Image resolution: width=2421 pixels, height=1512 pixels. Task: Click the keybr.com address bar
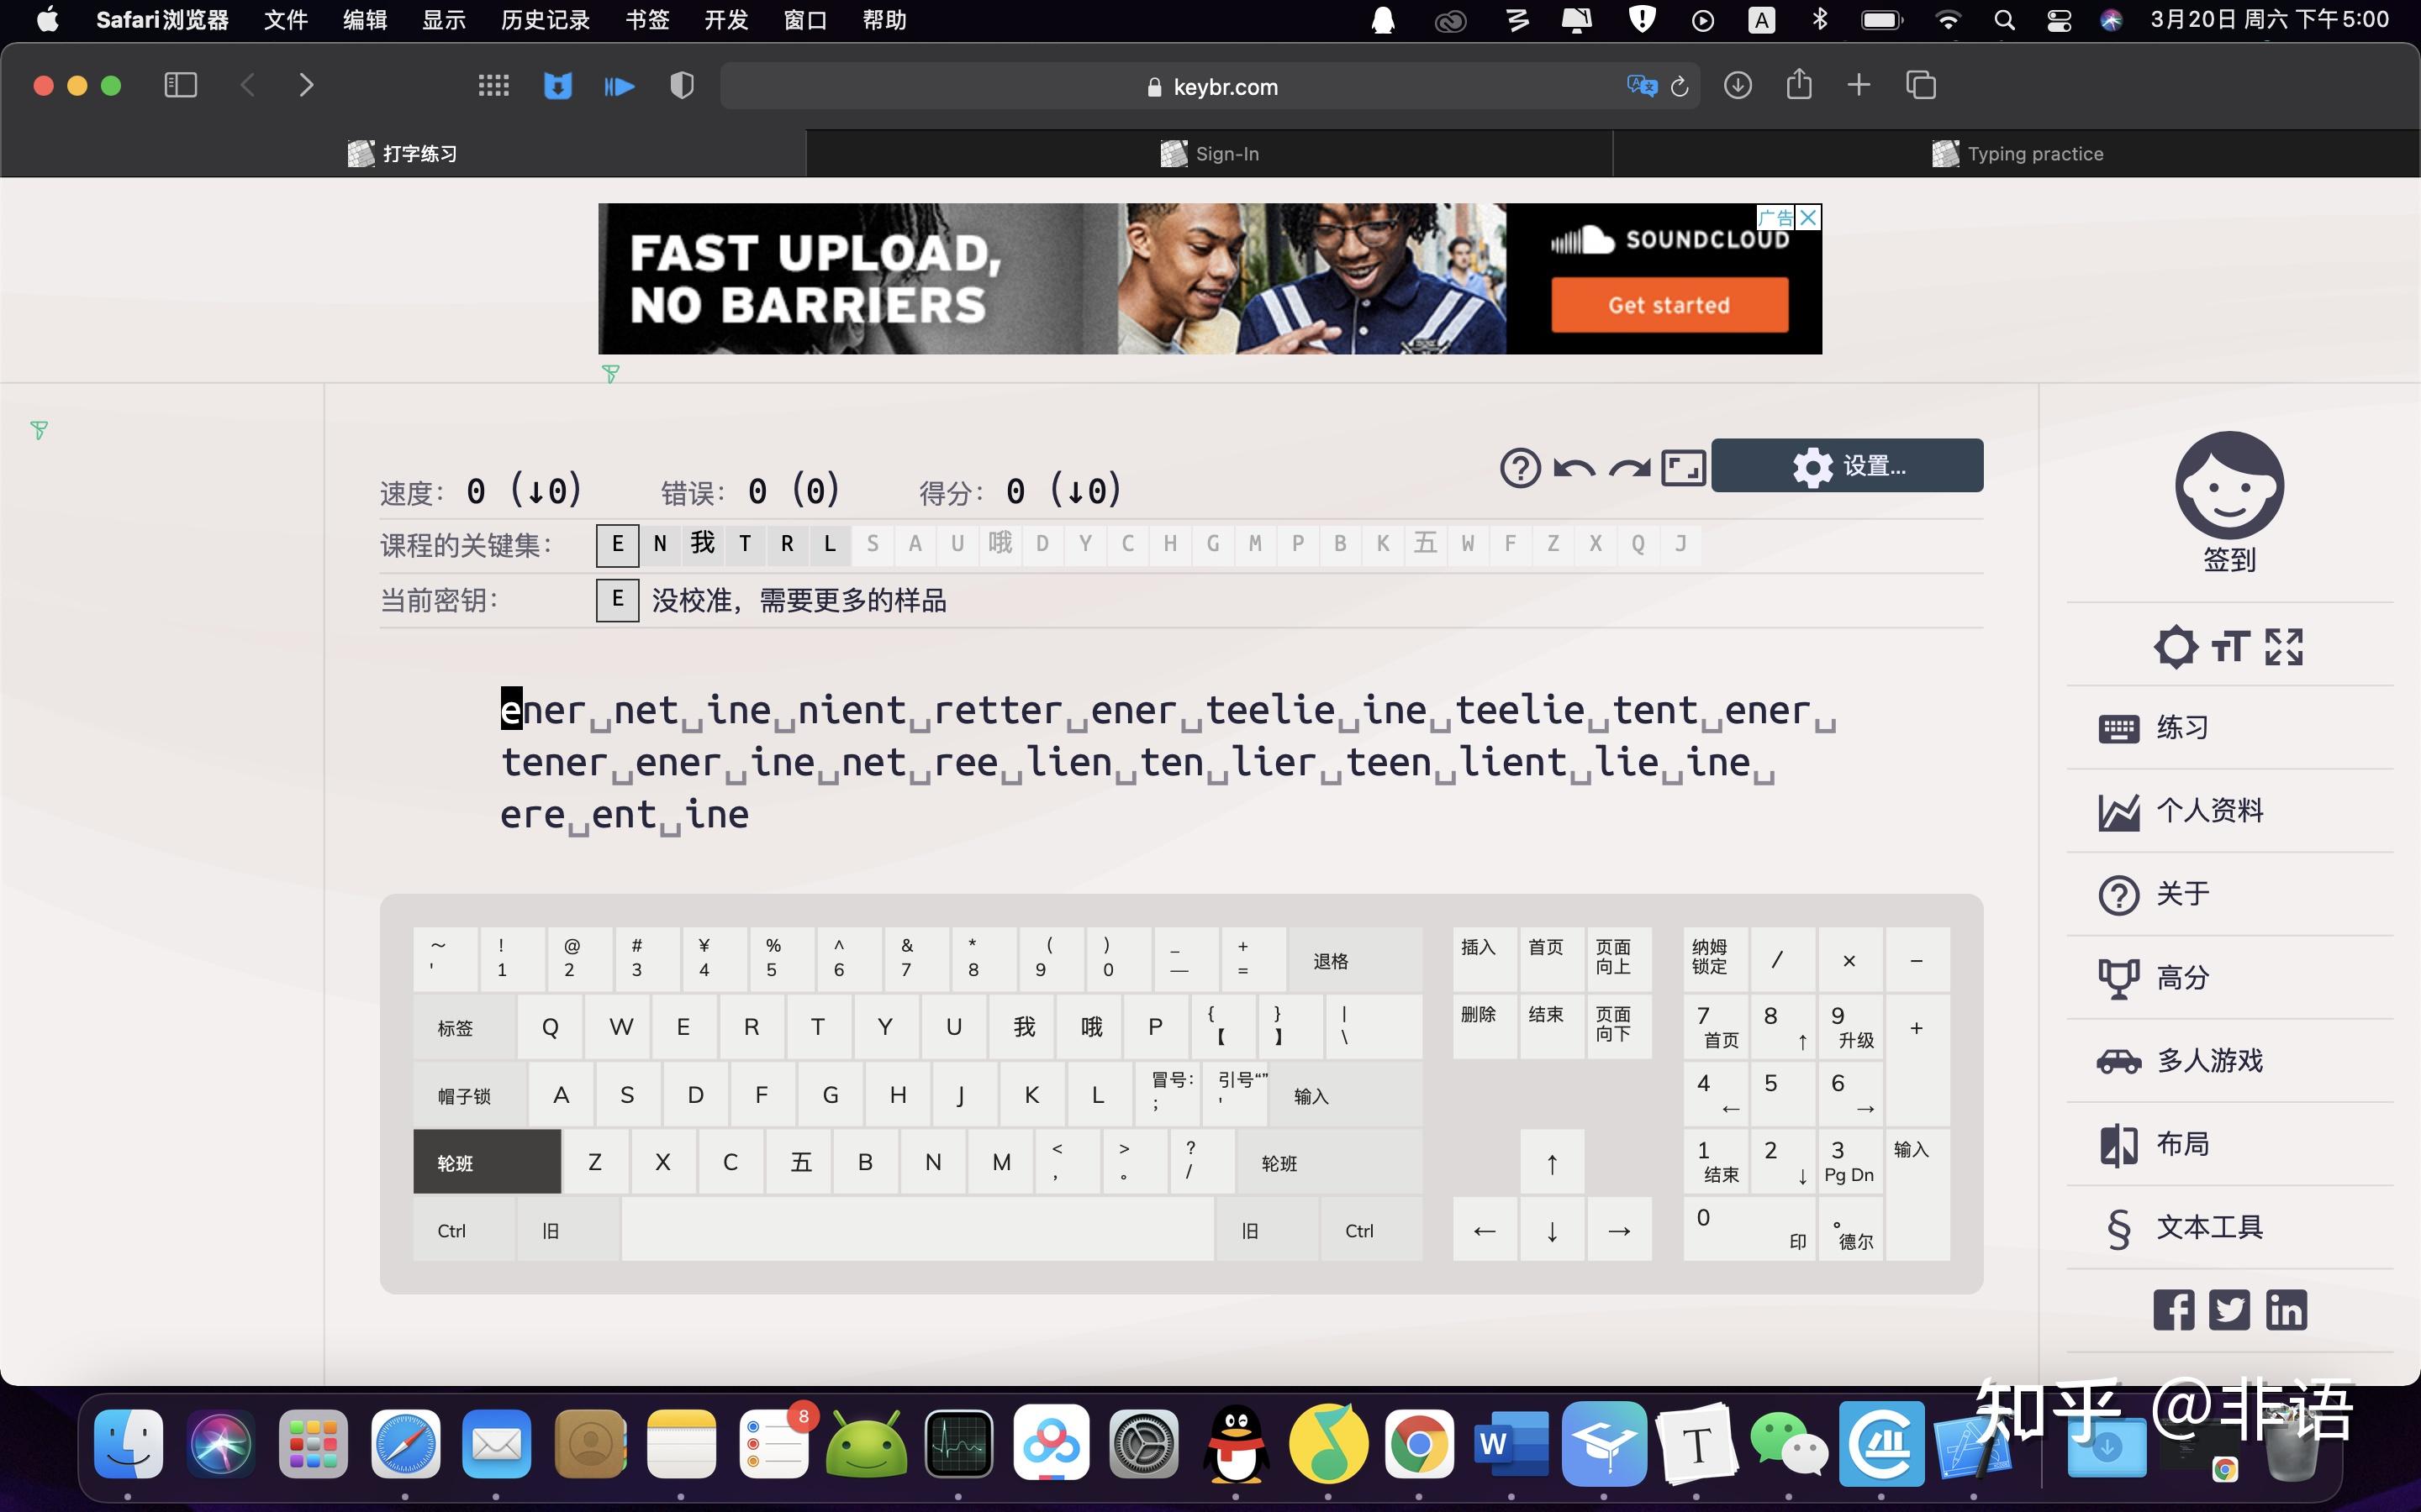tap(1210, 87)
